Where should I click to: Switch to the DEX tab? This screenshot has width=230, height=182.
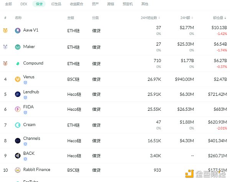(24, 4)
